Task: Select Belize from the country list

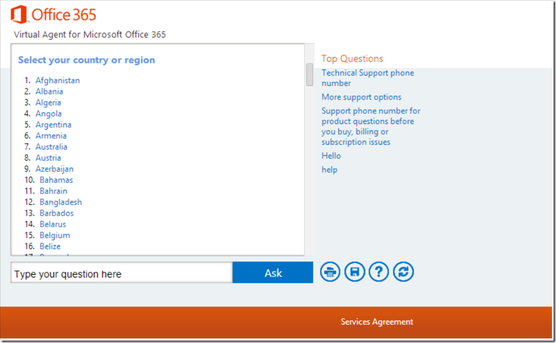Action: [x=50, y=246]
